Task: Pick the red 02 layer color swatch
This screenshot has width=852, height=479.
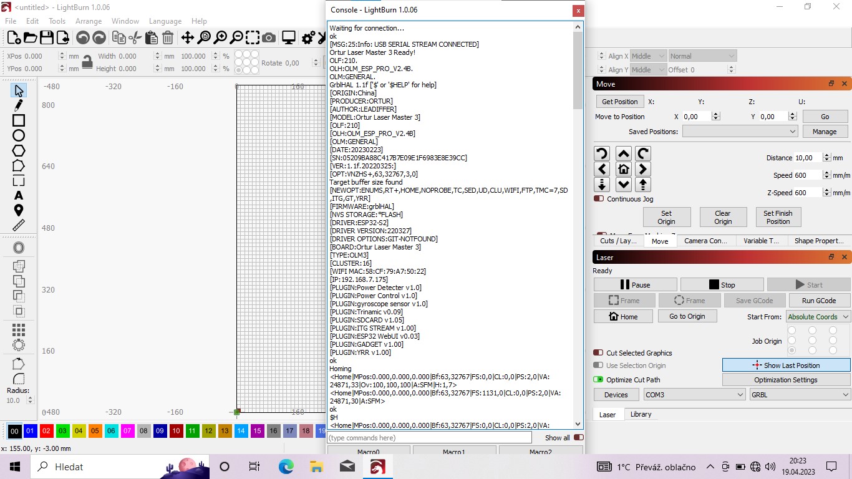Action: point(47,431)
